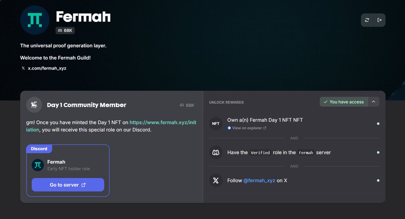Click the external icon next to View on explorer
The height and width of the screenshot is (219, 405).
point(265,128)
